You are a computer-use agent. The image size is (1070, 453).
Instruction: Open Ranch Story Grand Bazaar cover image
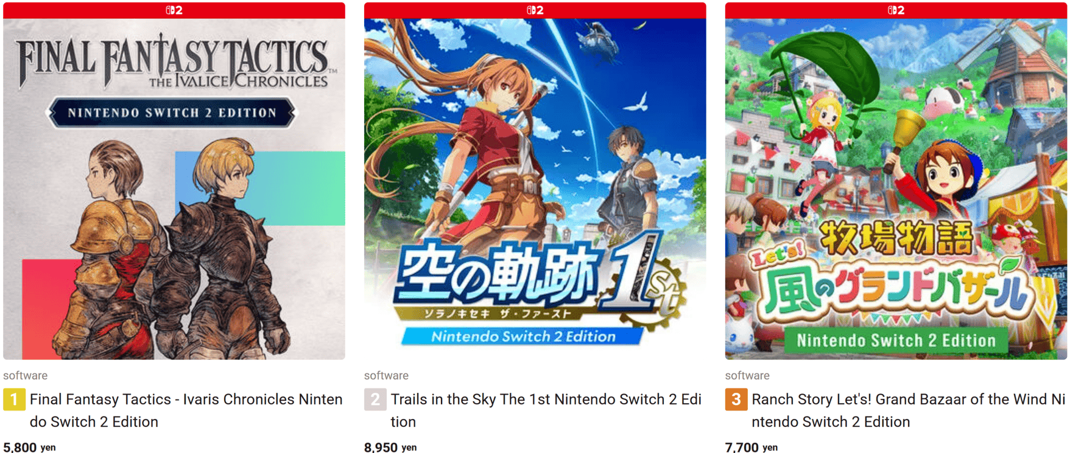click(x=896, y=188)
